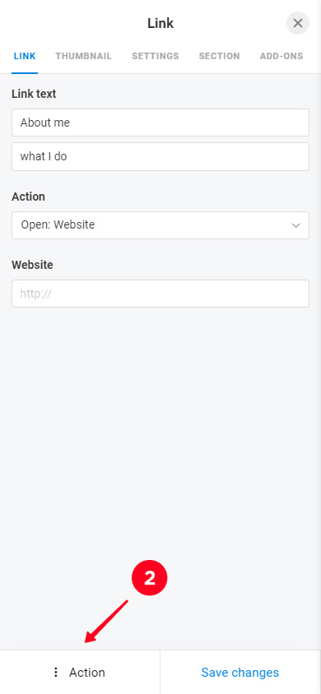
Task: Click the red circled number 2 badge
Action: click(150, 579)
